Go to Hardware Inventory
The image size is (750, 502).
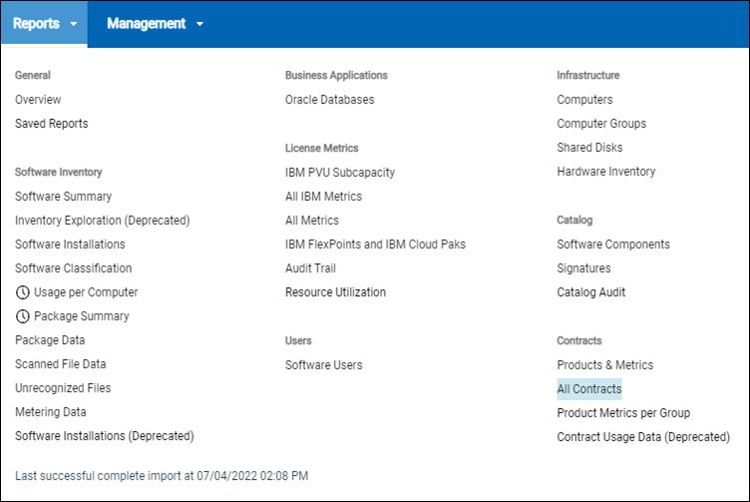pyautogui.click(x=606, y=172)
